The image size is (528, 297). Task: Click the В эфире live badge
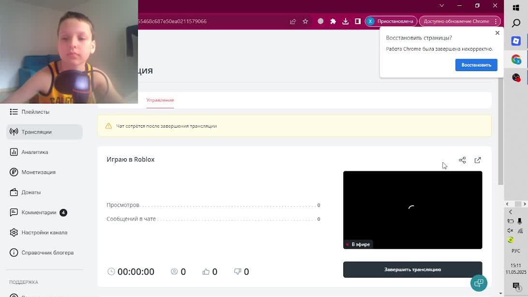(358, 244)
